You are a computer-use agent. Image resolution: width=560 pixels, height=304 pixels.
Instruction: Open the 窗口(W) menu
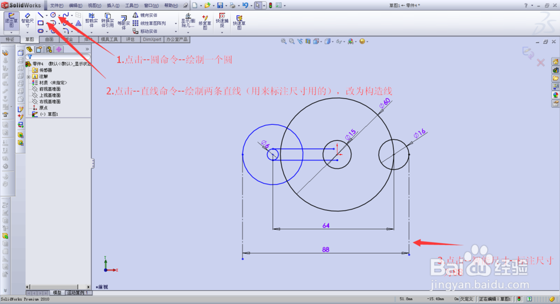pyautogui.click(x=151, y=6)
